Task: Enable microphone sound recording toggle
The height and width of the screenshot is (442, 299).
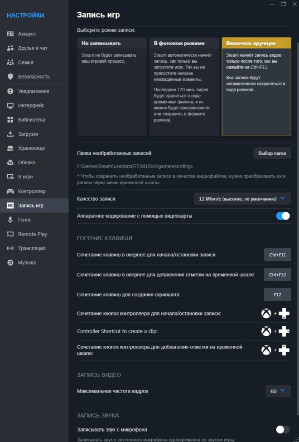Action: tap(283, 430)
